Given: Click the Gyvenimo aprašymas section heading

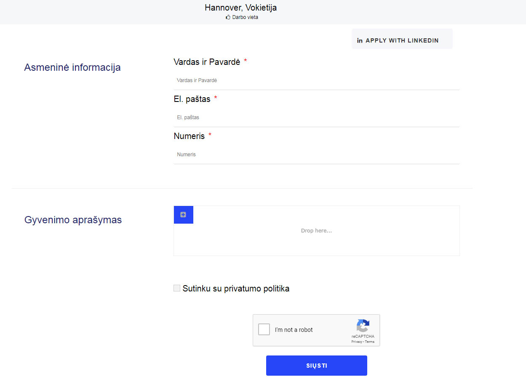Looking at the screenshot, I should click(73, 220).
